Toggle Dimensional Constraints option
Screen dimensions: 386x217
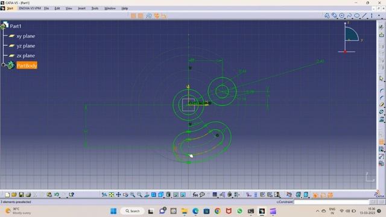pyautogui.click(x=163, y=16)
